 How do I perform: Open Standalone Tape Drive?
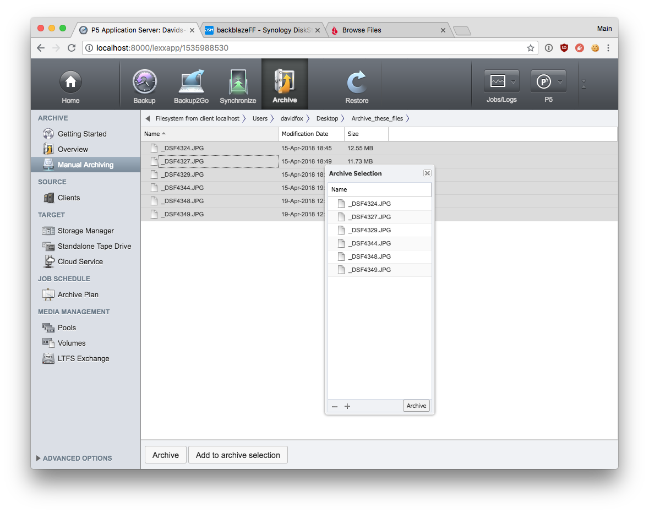(86, 246)
